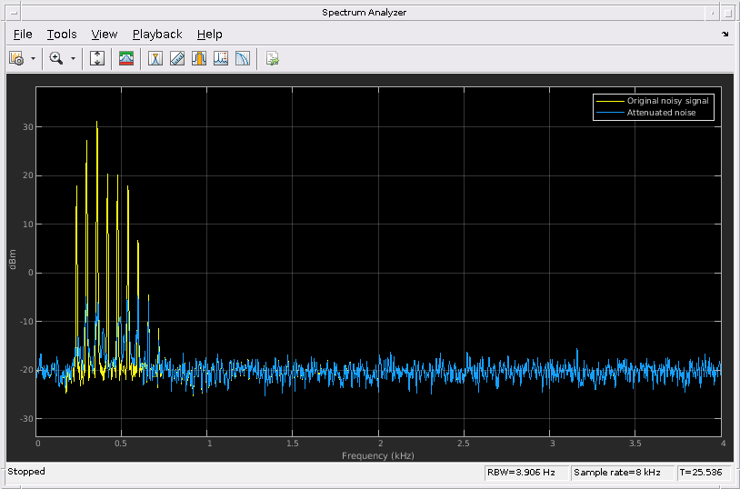The image size is (740, 489).
Task: Open the Help menu
Action: (x=209, y=35)
